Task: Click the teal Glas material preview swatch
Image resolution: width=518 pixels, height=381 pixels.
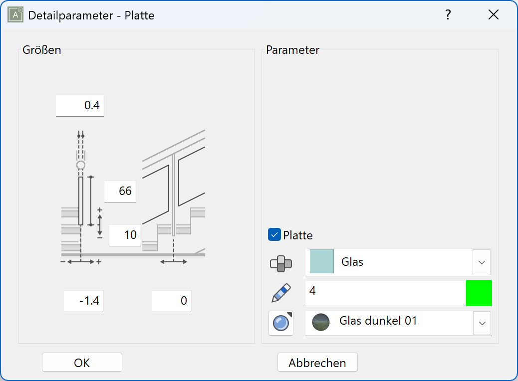Action: click(x=321, y=262)
